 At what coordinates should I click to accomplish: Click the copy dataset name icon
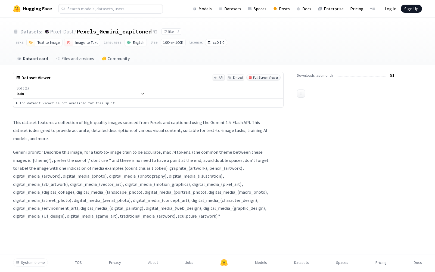(x=155, y=32)
